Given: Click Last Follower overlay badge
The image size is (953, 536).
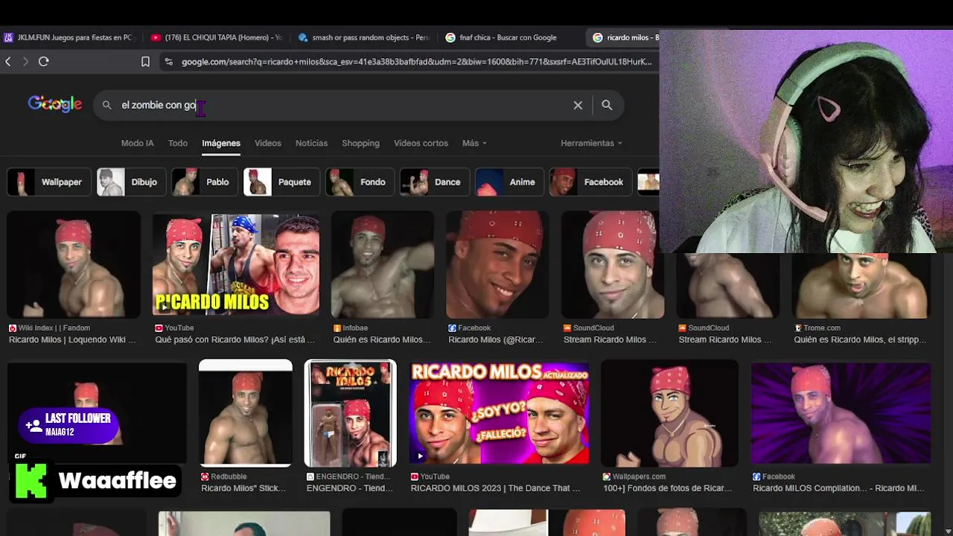Looking at the screenshot, I should pos(68,425).
